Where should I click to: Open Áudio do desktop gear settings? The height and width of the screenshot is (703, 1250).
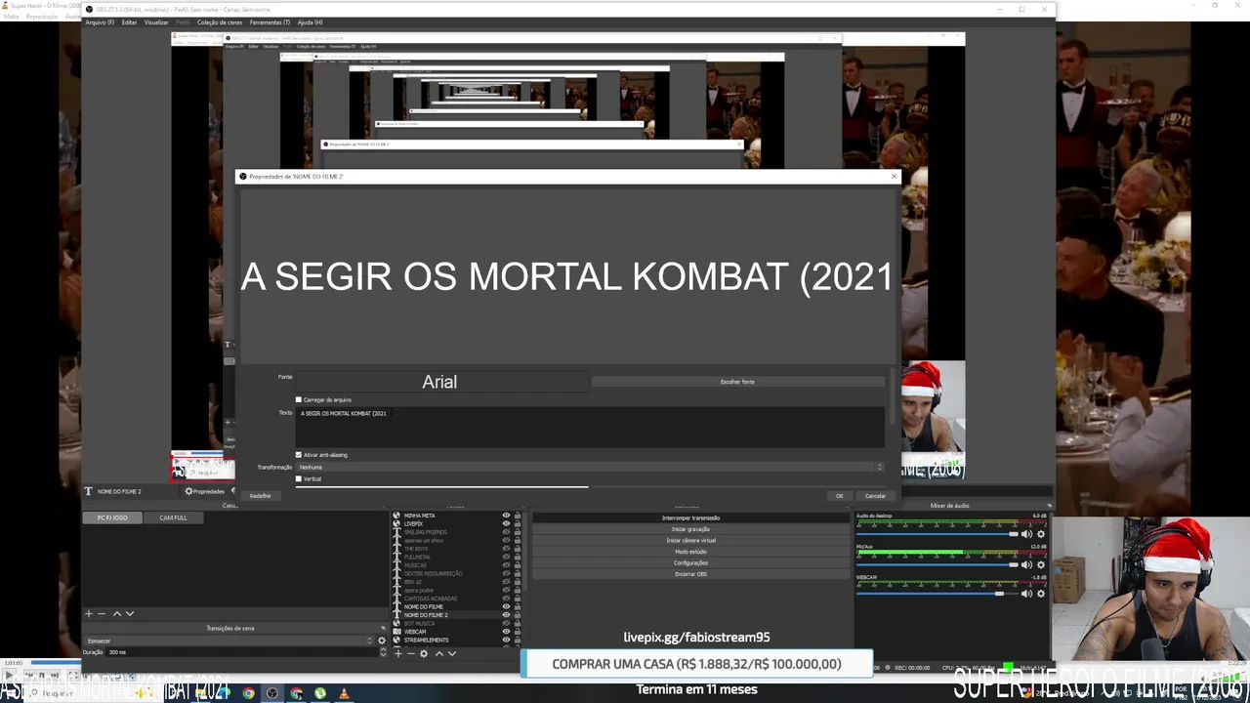click(x=1041, y=534)
